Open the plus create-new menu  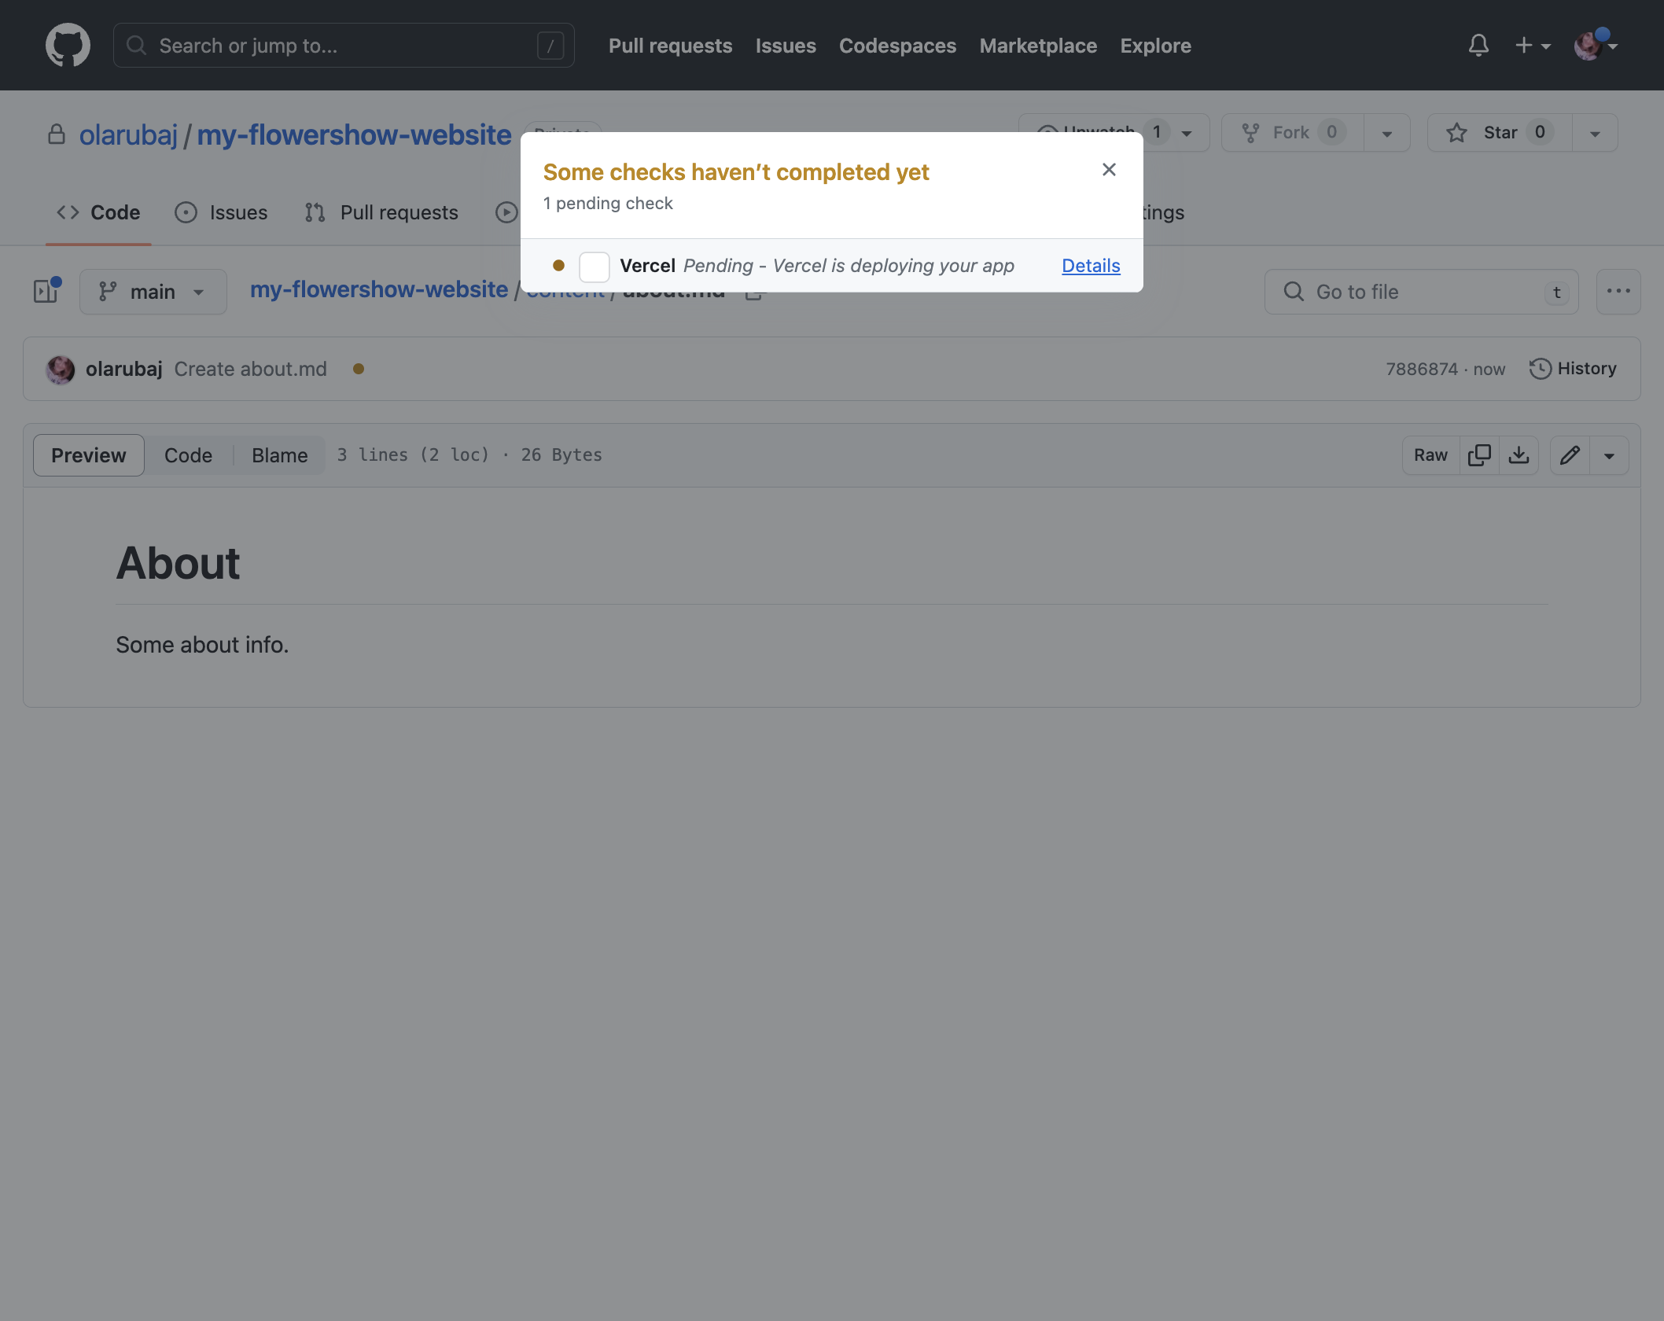pos(1533,46)
